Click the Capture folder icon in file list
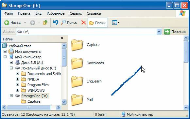190x119 pixels. (x=77, y=45)
